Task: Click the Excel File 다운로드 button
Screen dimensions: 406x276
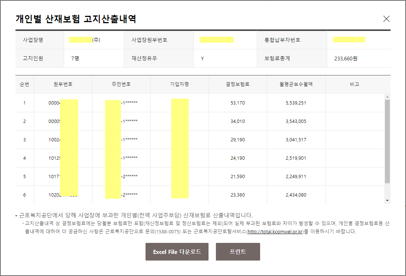Action: point(177,252)
